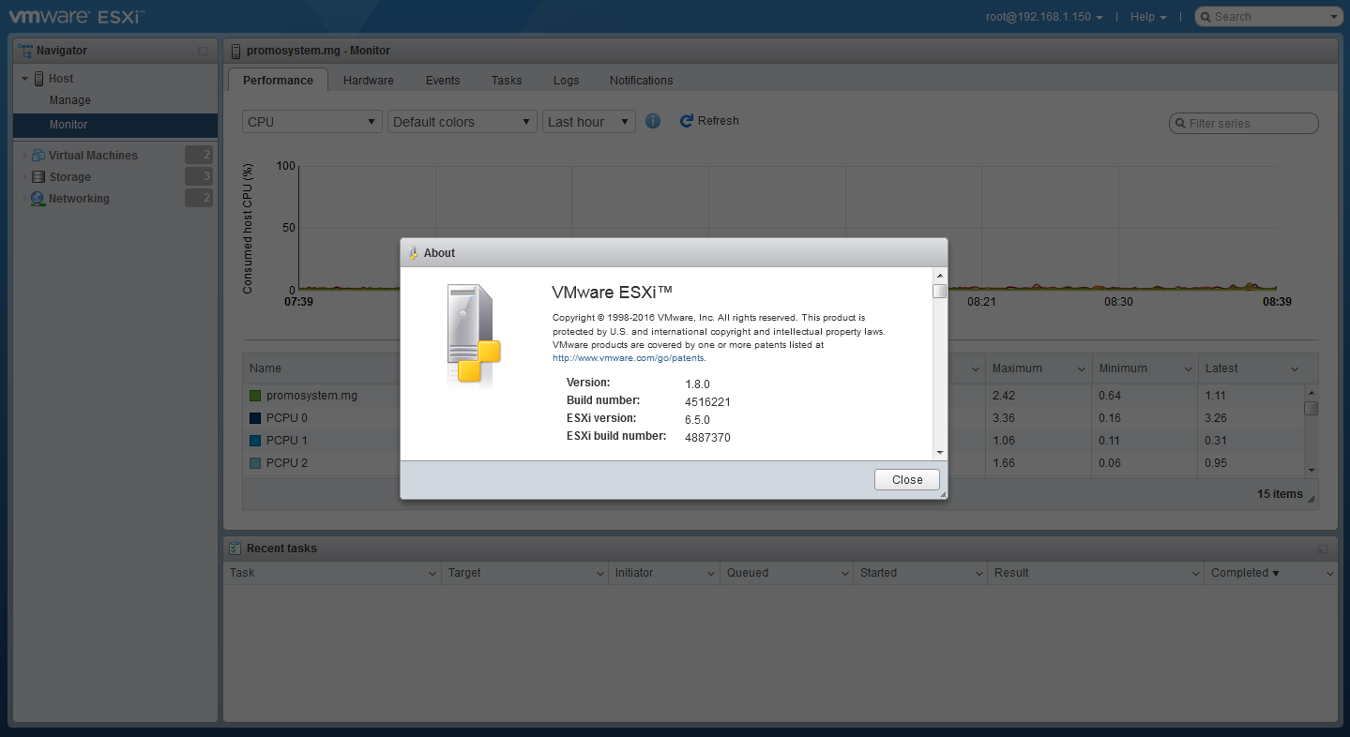Switch to the Notifications tab
The image size is (1350, 737).
(642, 81)
